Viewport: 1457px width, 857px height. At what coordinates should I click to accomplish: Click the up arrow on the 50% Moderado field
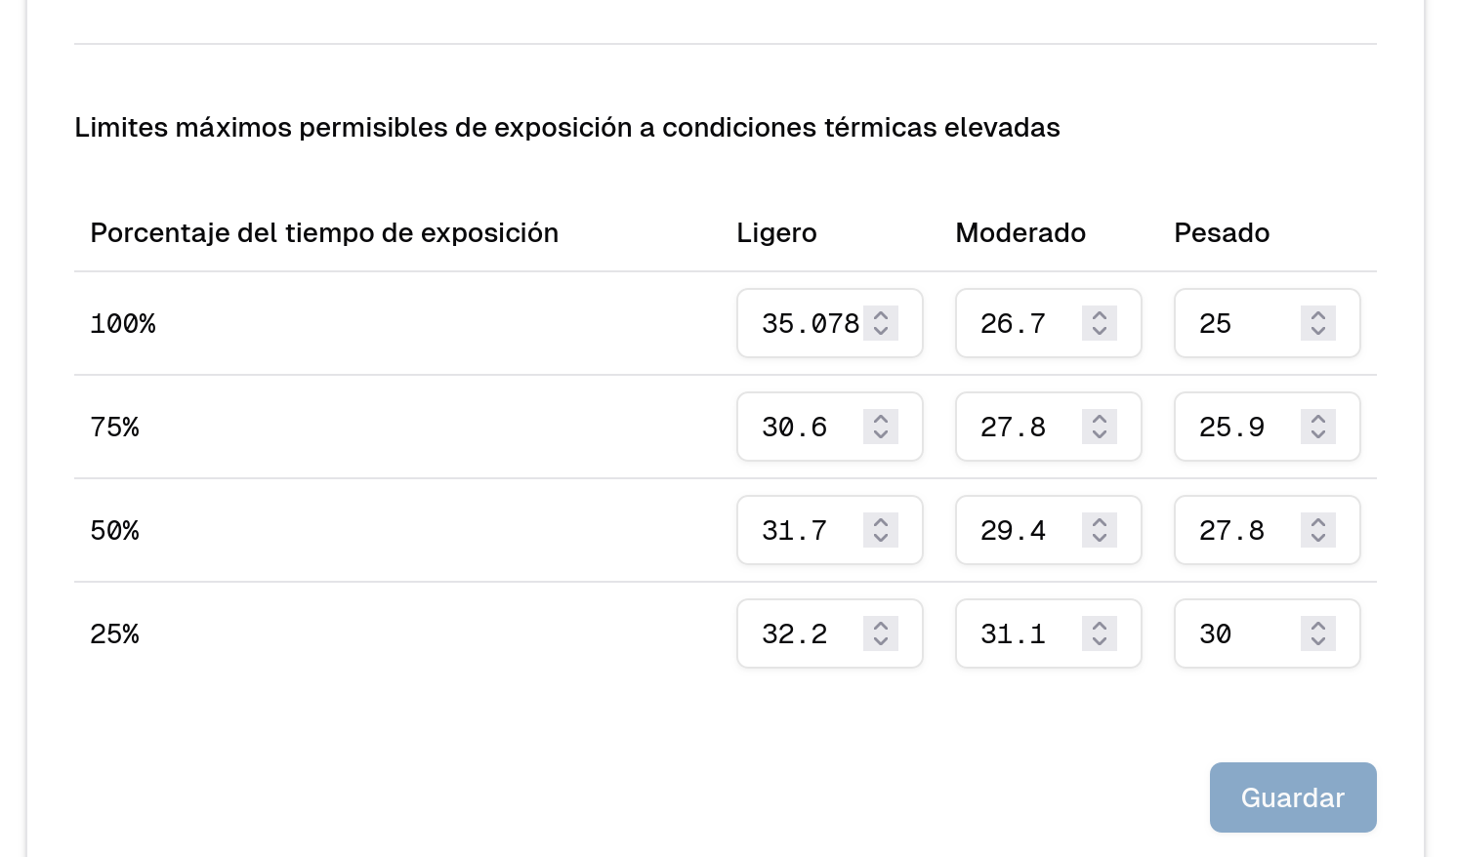[x=1100, y=522]
